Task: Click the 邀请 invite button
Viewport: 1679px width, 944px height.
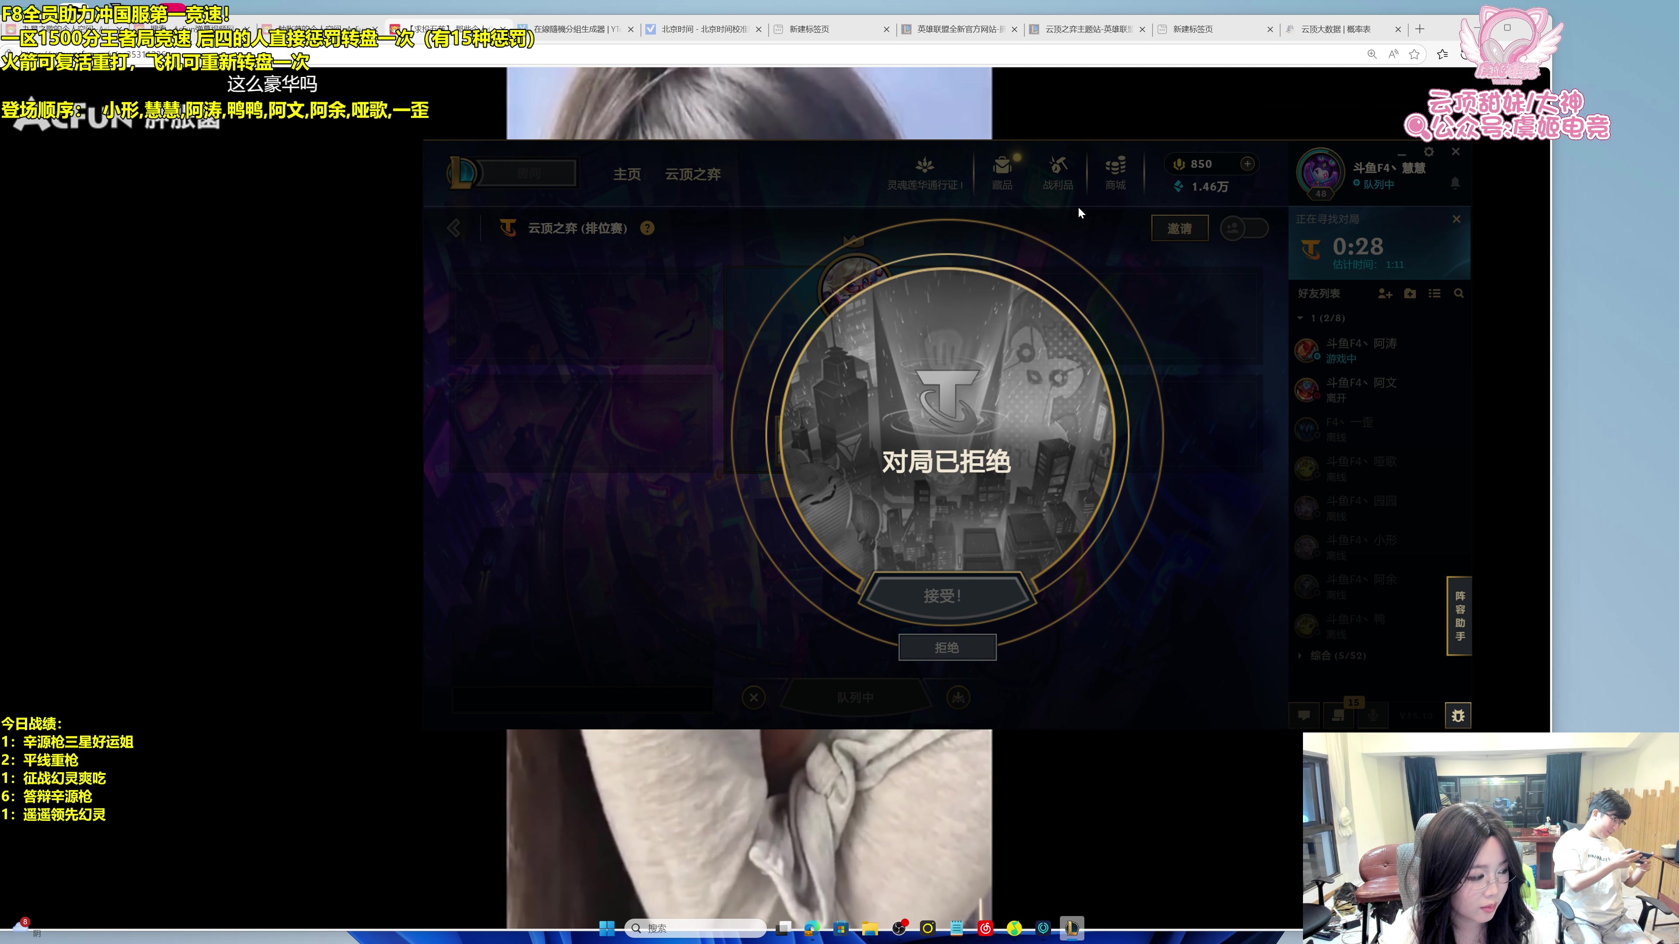Action: [x=1179, y=229]
